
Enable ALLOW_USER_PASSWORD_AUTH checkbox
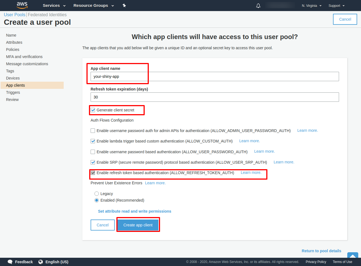[x=93, y=152]
